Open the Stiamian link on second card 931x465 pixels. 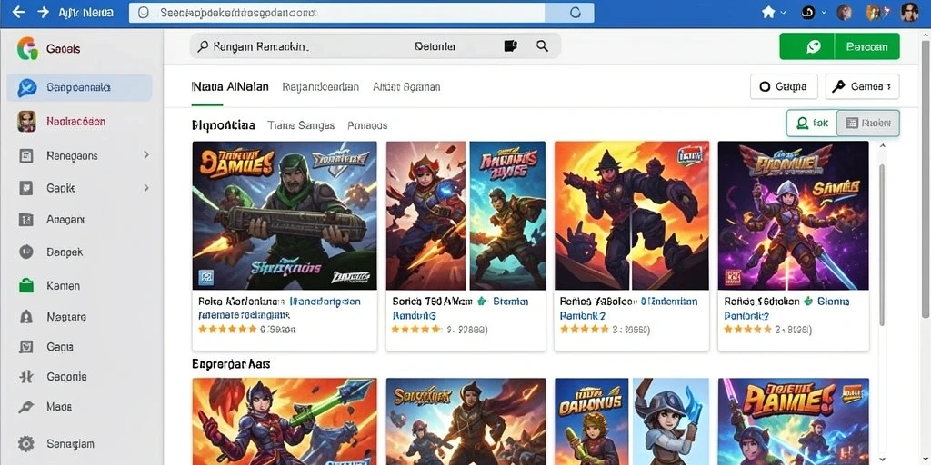(511, 302)
